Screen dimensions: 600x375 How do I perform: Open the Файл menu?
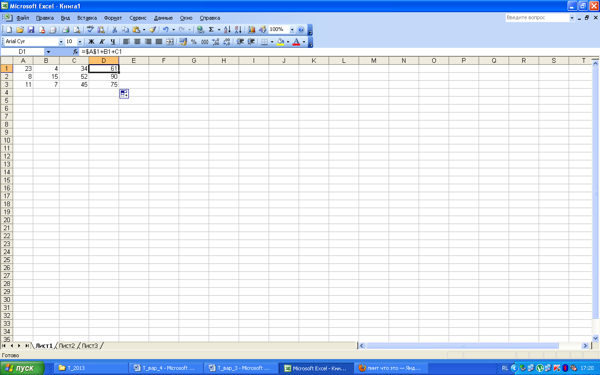click(22, 18)
